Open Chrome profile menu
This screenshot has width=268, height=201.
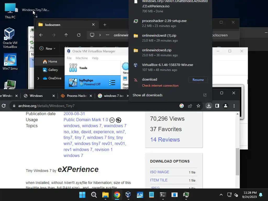coord(226,106)
